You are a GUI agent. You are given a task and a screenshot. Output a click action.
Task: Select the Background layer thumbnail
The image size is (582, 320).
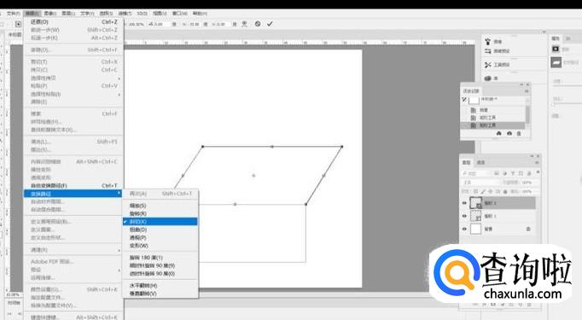[476, 229]
